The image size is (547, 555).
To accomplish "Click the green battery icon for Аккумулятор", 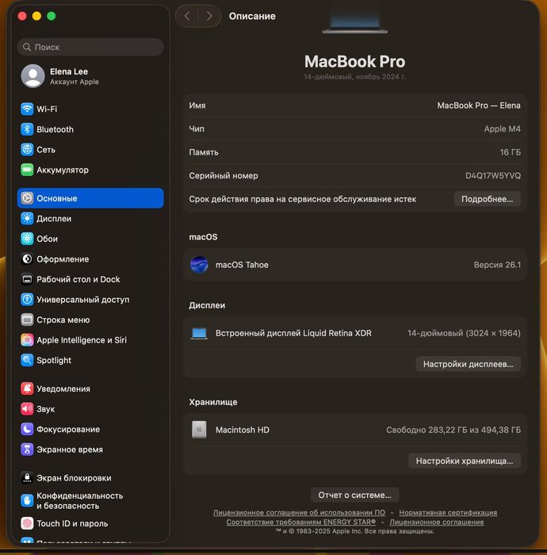I will click(x=27, y=170).
